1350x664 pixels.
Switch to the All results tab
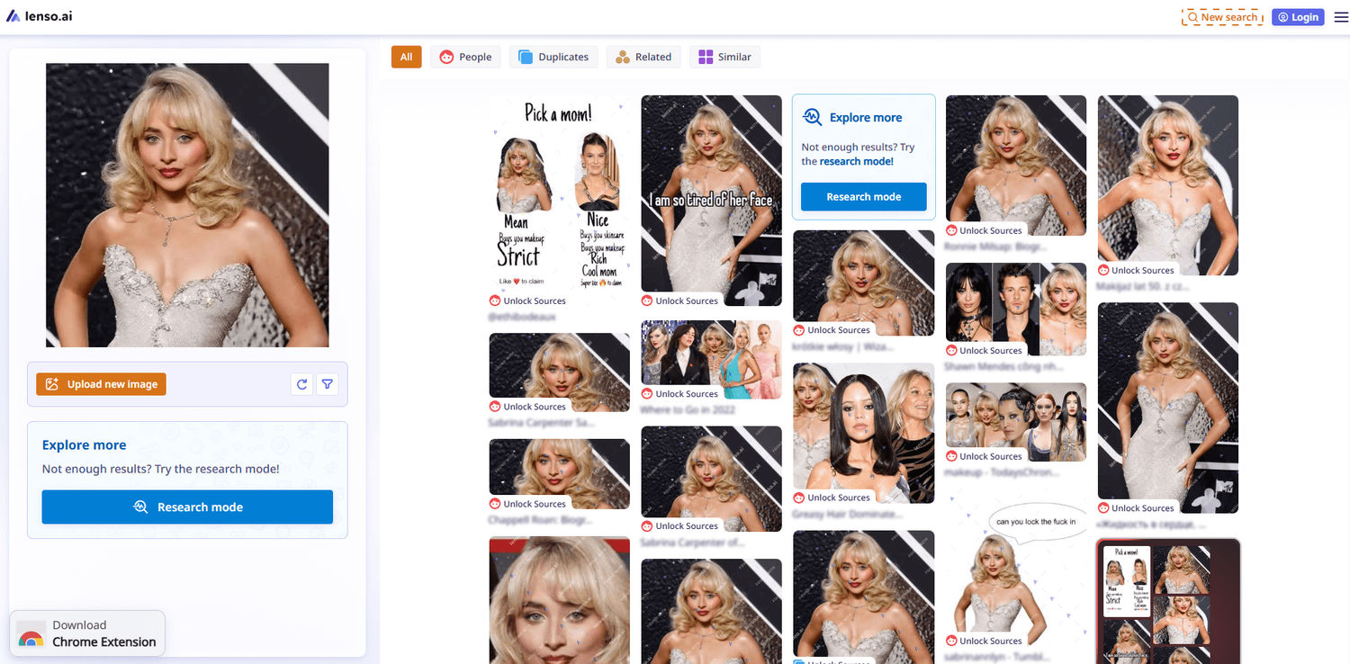pos(406,56)
